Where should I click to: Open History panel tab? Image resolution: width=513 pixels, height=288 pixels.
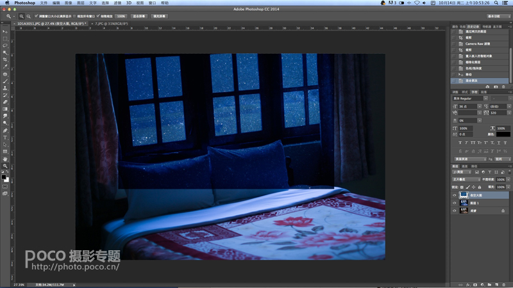(x=473, y=26)
